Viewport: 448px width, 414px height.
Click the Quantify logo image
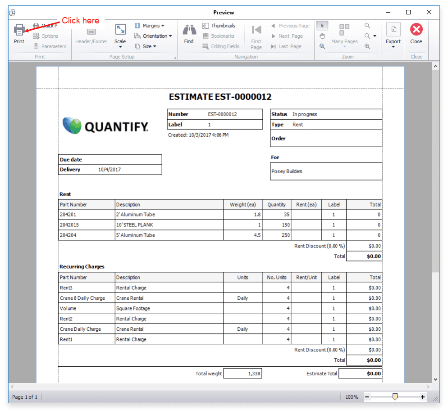105,126
